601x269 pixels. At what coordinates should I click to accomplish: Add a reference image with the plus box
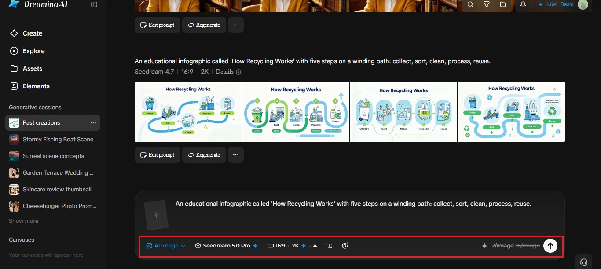pos(156,215)
